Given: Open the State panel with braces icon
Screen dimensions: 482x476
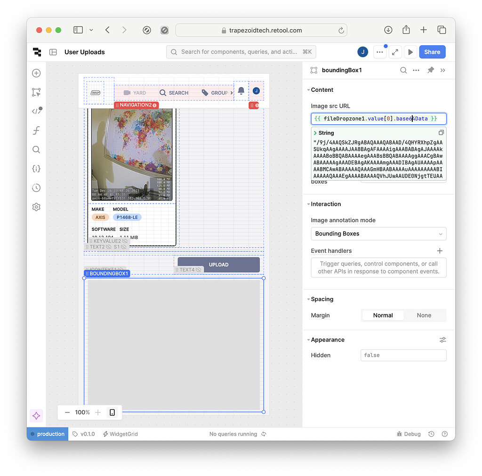Looking at the screenshot, I should point(36,169).
